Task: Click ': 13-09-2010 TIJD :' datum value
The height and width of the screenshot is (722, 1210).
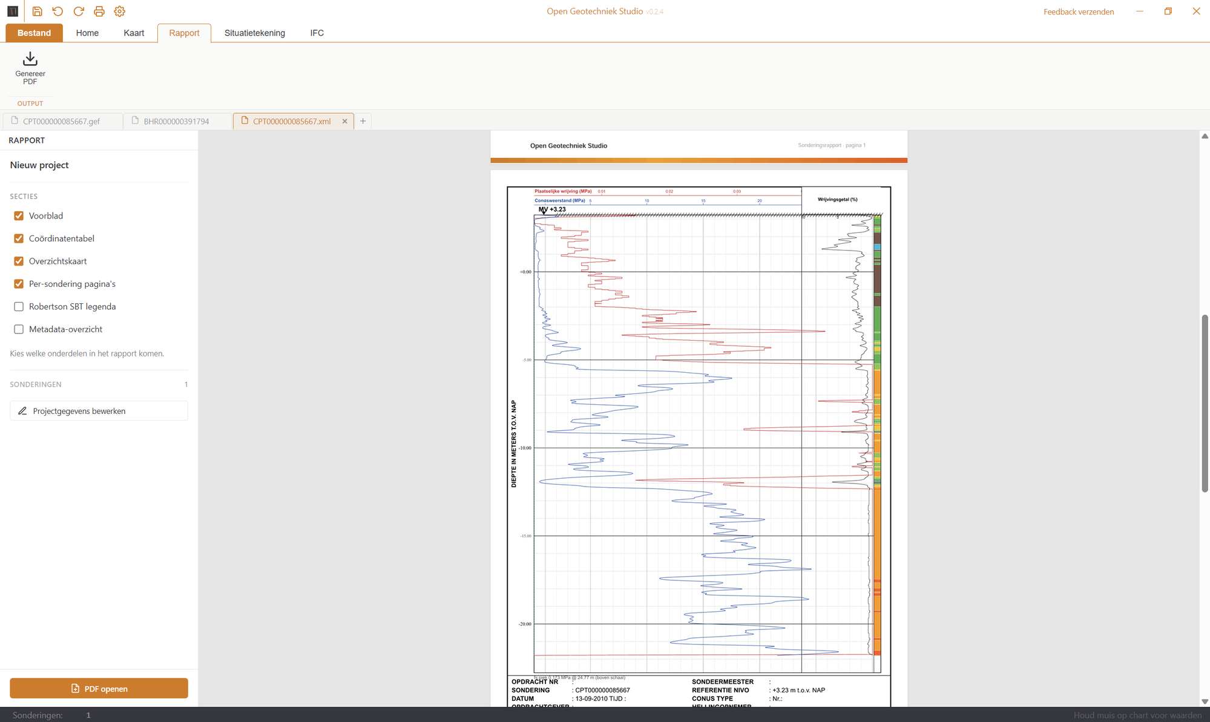Action: pyautogui.click(x=599, y=698)
